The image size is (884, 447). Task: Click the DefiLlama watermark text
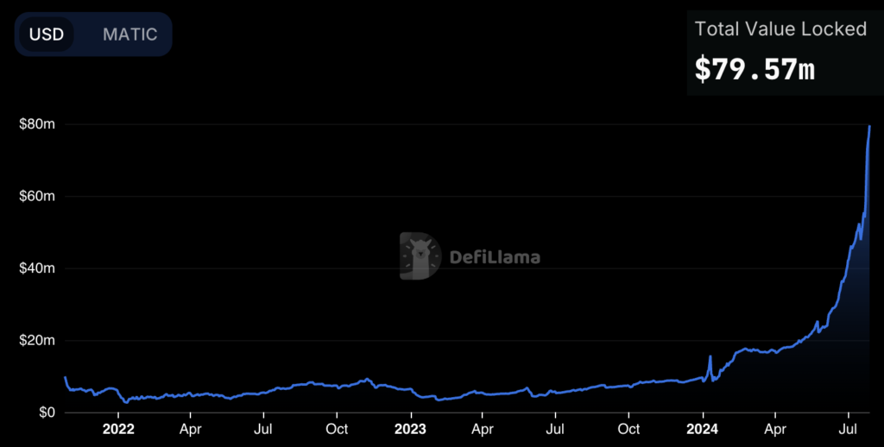[x=495, y=256]
